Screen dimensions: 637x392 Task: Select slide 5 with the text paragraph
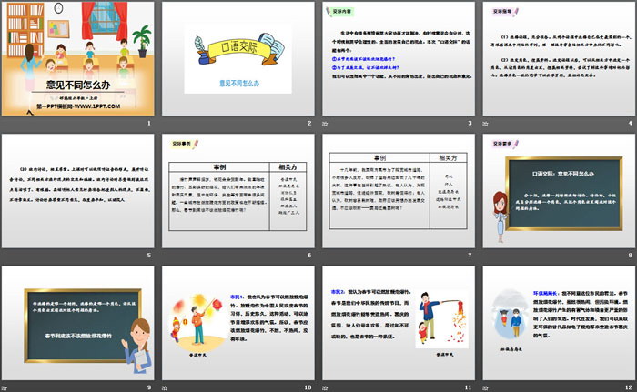(78, 191)
